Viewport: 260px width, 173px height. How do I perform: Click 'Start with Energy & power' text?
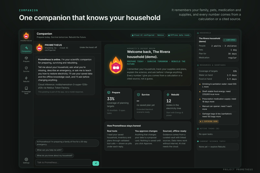point(175,114)
